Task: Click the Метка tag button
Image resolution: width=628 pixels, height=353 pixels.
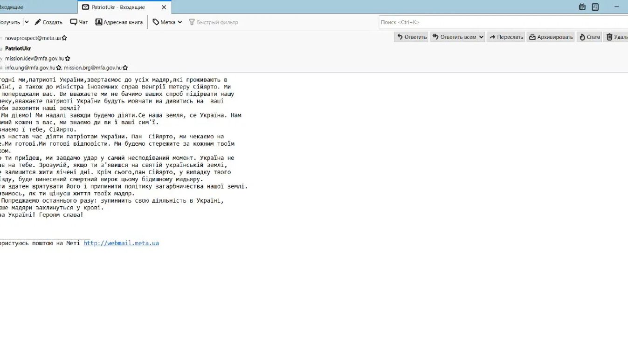Action: [164, 22]
